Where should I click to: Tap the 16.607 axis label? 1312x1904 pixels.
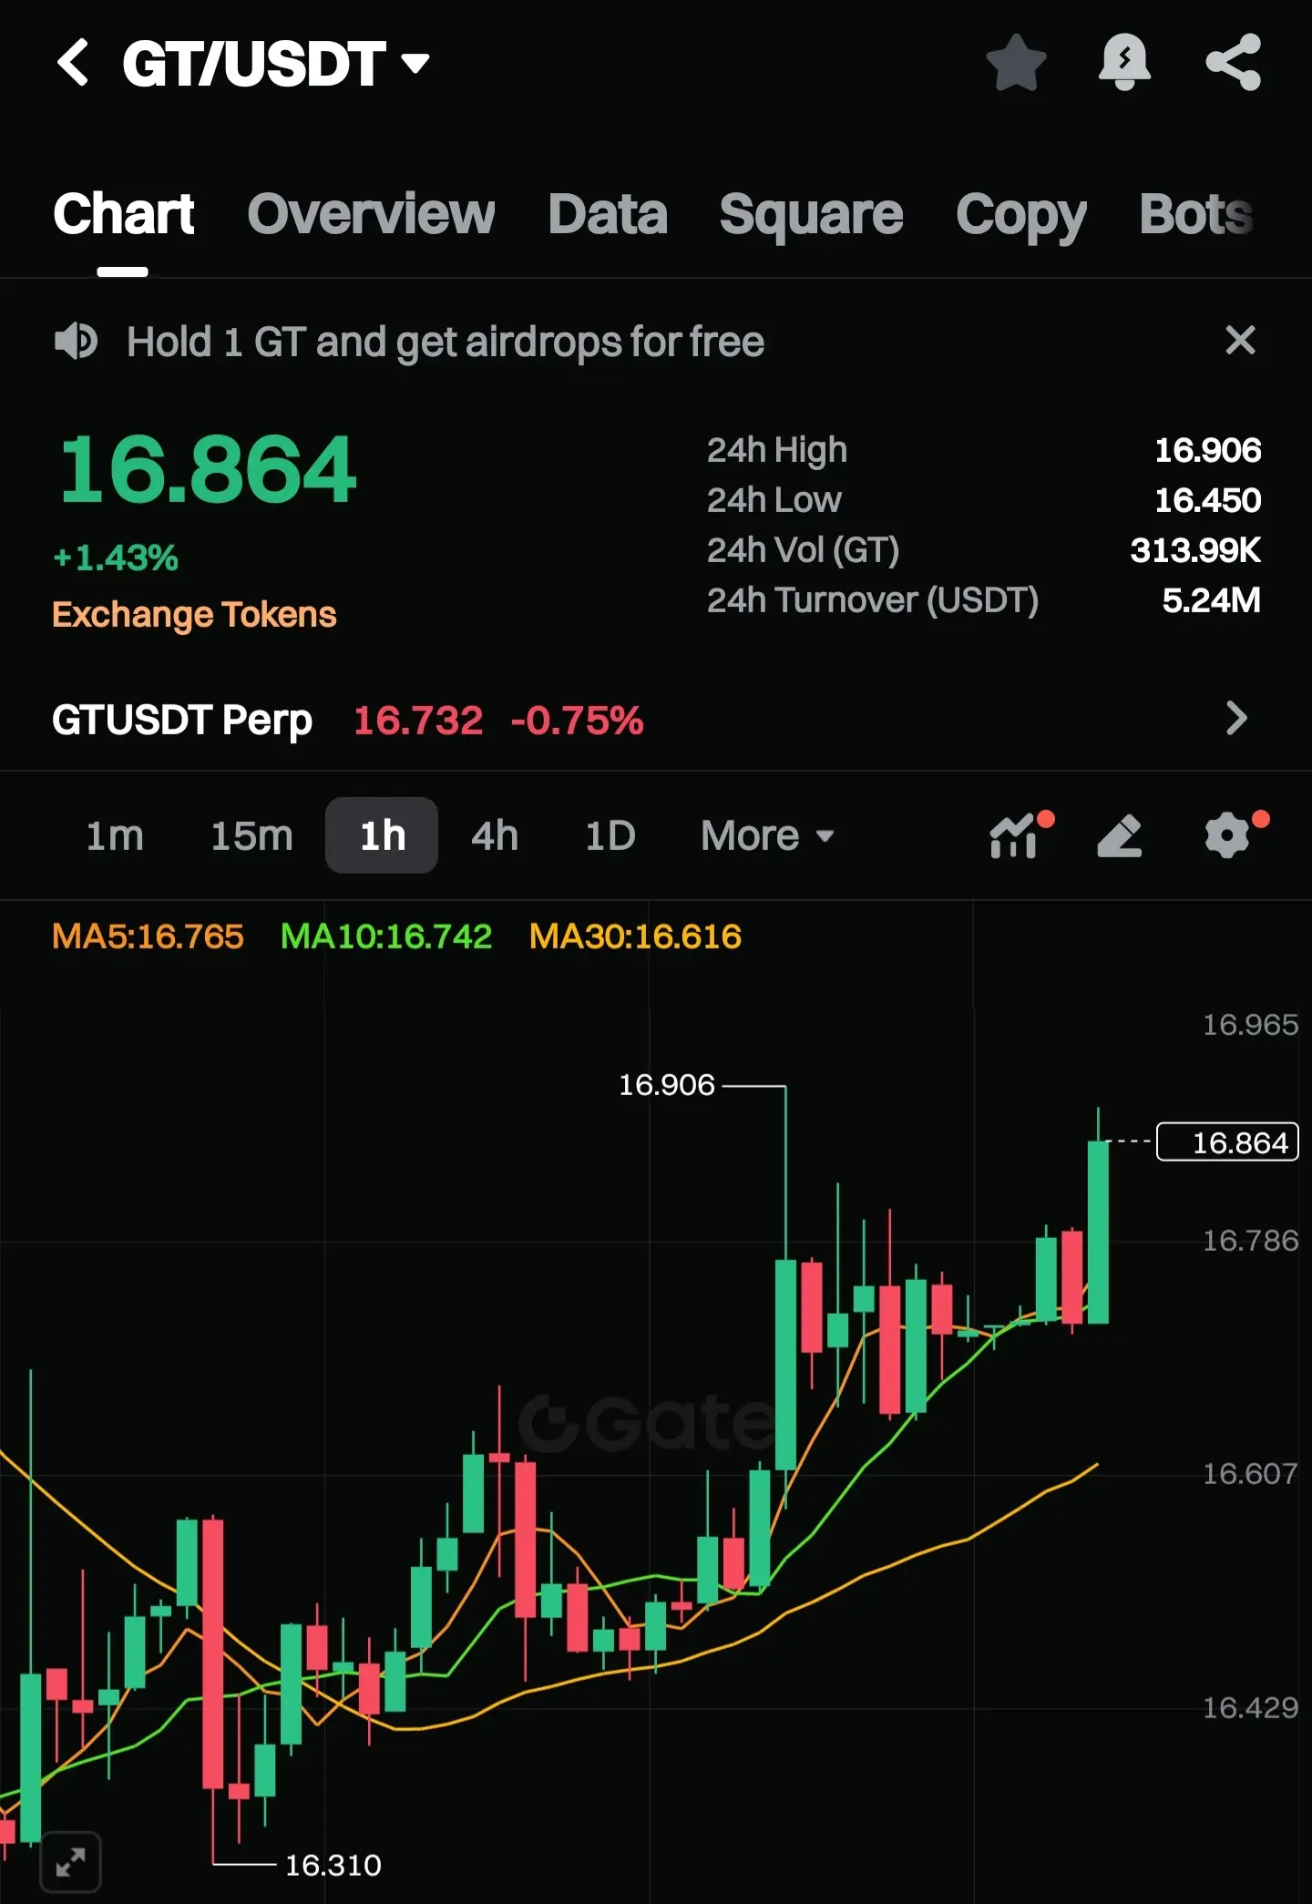1250,1474
